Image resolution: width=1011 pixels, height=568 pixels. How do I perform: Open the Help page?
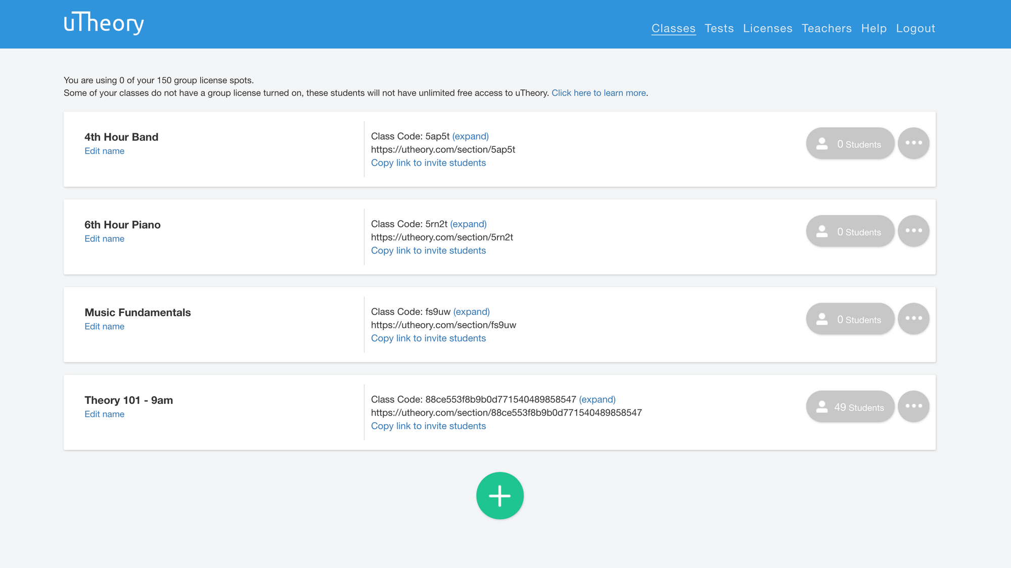pos(874,28)
